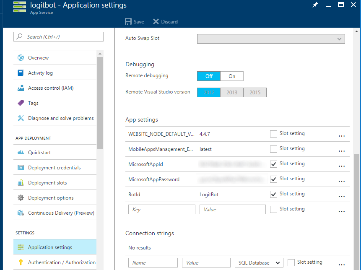The width and height of the screenshot is (361, 270).
Task: Click the BotId value LogitBot
Action: (x=209, y=195)
